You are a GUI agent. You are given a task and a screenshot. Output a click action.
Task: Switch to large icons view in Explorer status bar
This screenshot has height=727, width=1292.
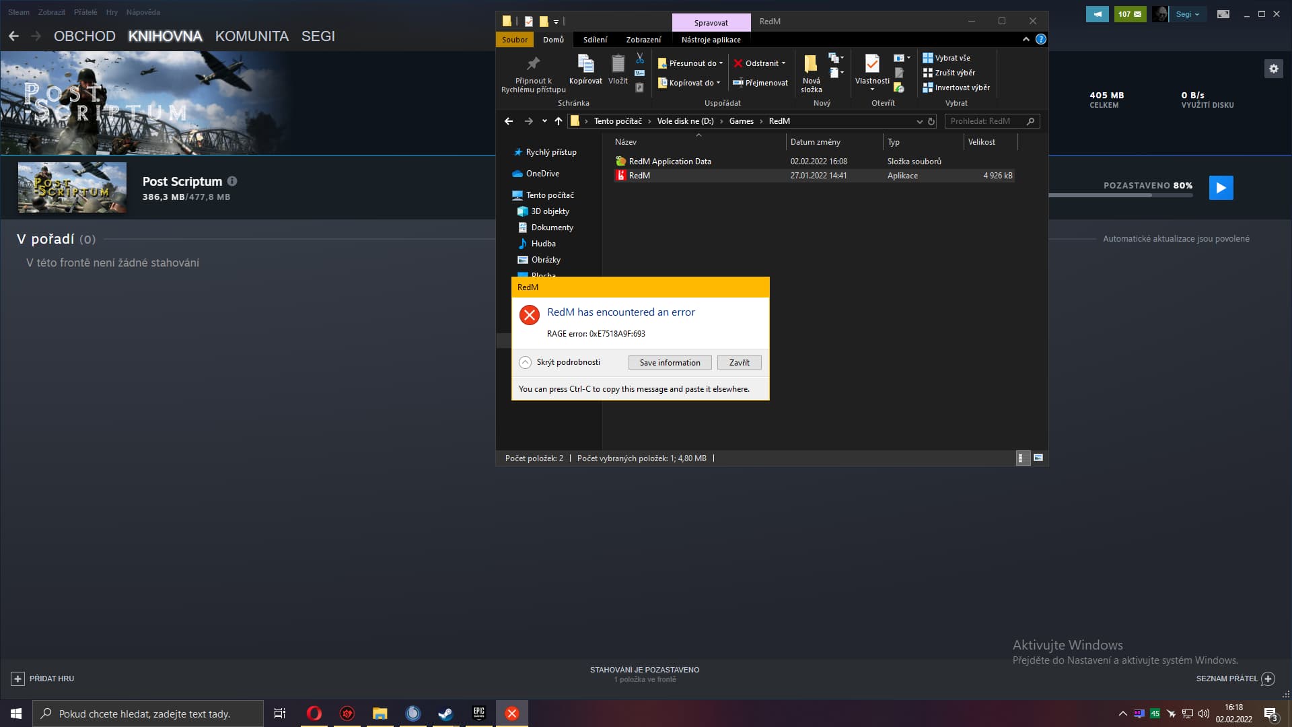[x=1038, y=458]
